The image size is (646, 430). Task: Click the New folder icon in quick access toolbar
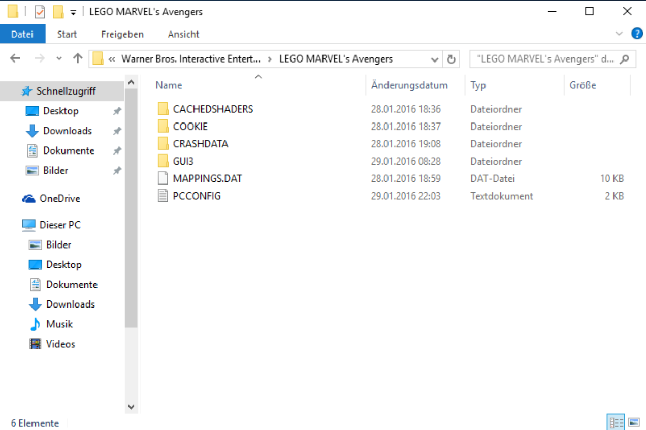tap(58, 11)
